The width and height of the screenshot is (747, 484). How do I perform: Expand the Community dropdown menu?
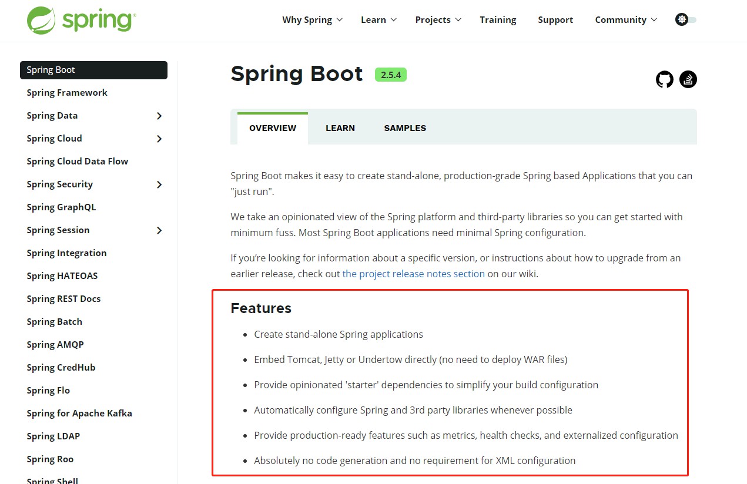[x=626, y=20]
